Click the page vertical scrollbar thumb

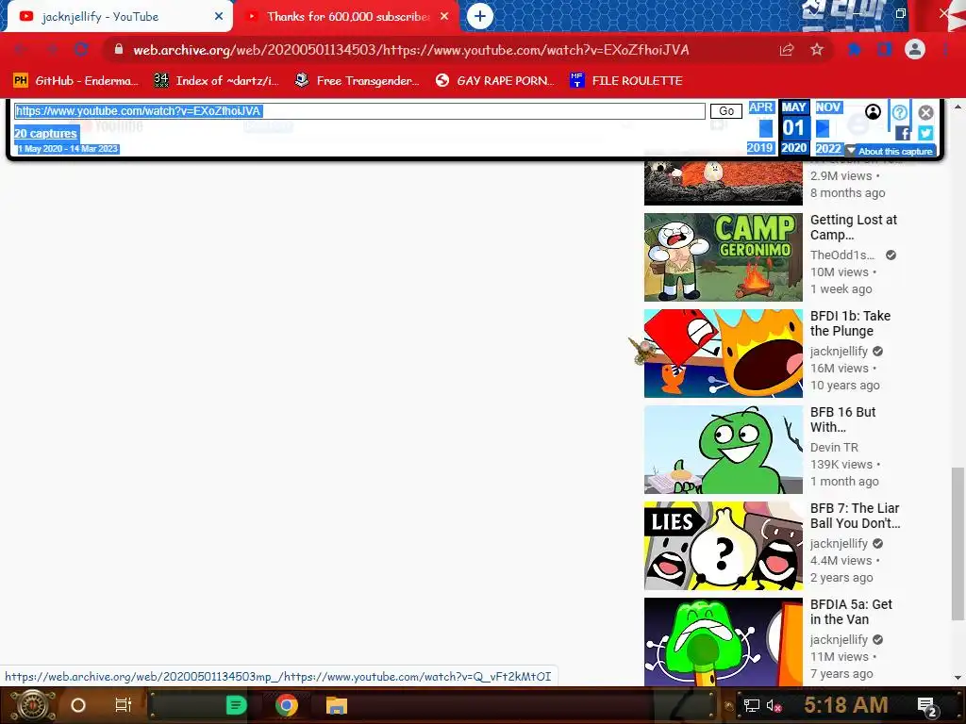pos(957,544)
